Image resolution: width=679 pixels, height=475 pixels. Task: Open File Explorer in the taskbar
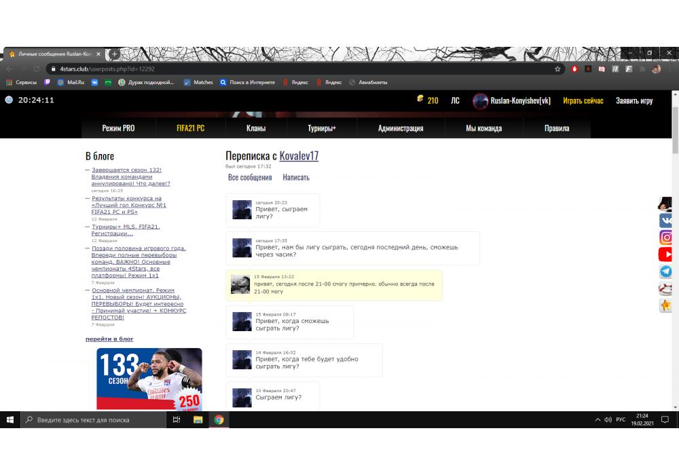coord(198,420)
